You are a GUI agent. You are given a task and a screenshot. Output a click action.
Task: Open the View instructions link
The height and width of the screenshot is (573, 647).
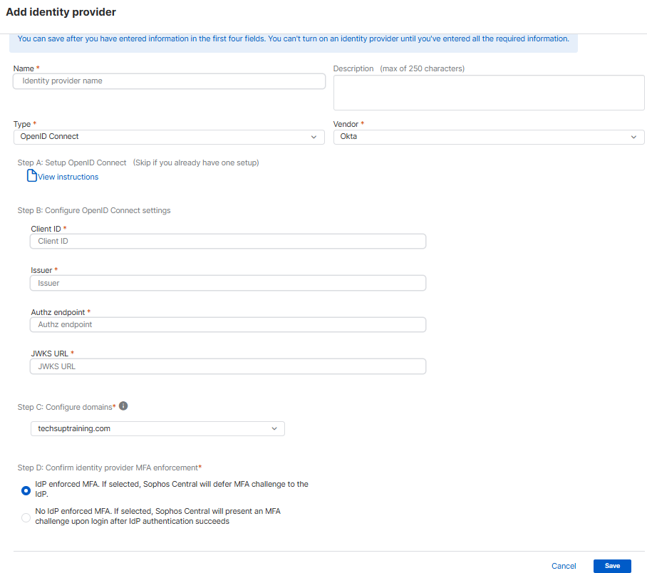(x=68, y=177)
